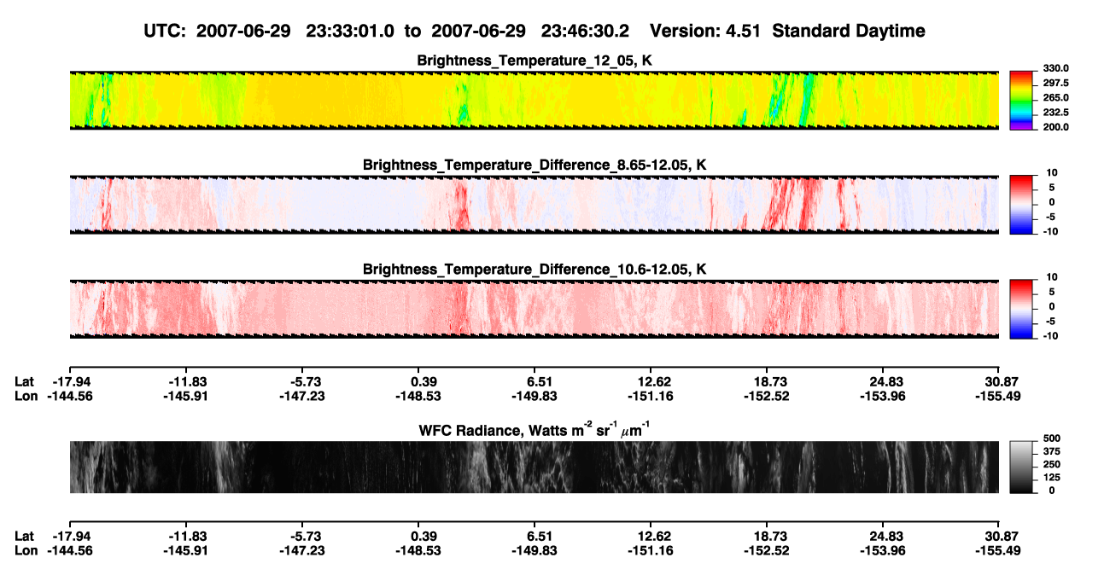Click the 250 tick on WFC colorbar

(x=1051, y=464)
